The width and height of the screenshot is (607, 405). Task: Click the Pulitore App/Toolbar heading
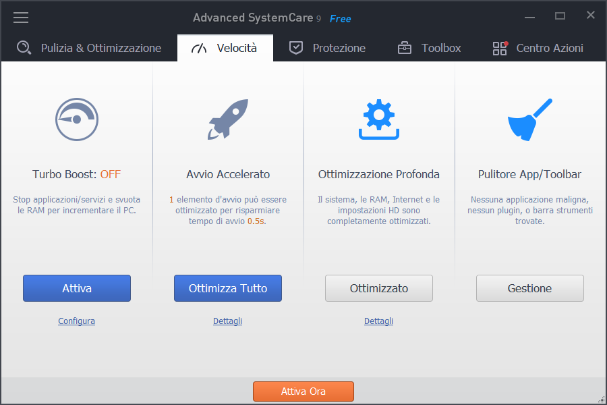pos(529,174)
